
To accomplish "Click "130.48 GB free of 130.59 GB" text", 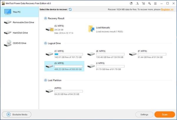I will click(x=110, y=57).
